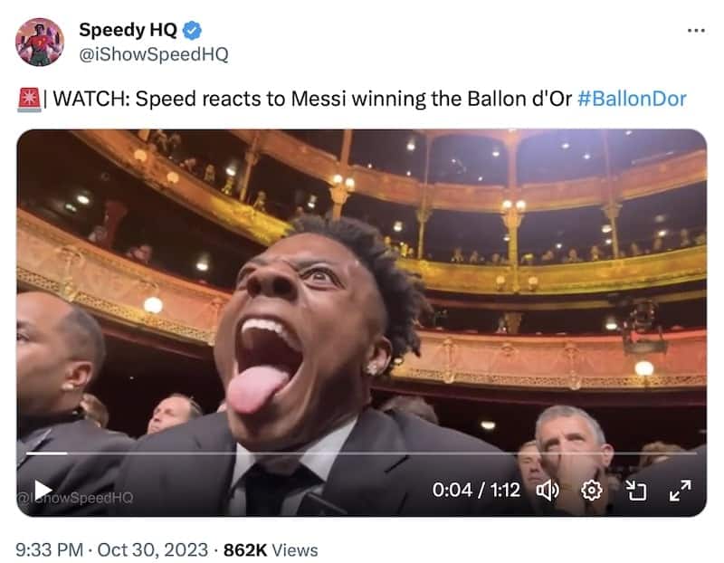Click the blue verified badge
This screenshot has height=563, width=724.
coord(192,31)
